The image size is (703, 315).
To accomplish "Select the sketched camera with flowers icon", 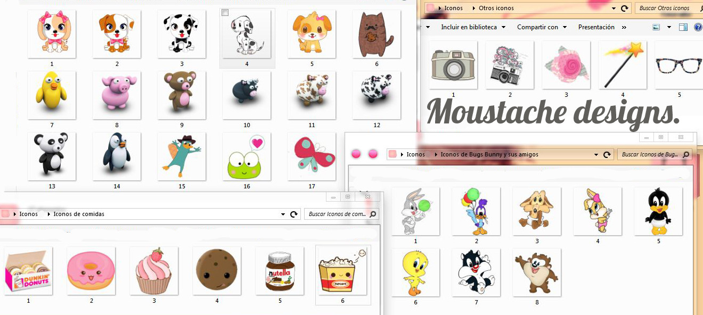I will [510, 65].
